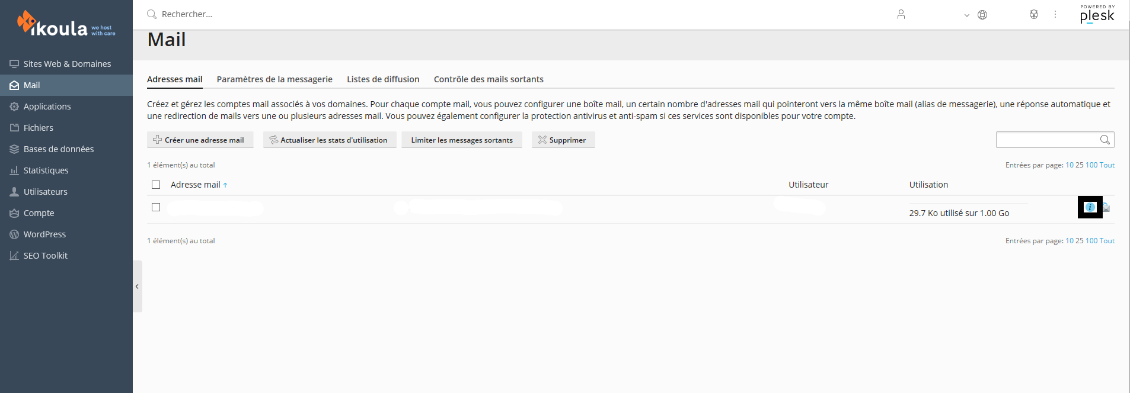Click the Plesk logo
Viewport: 1130px width, 393px height.
pyautogui.click(x=1097, y=14)
